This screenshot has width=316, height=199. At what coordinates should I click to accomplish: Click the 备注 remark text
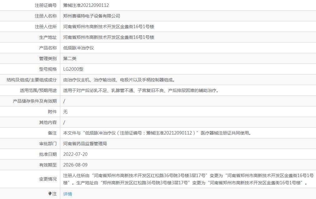coord(157,133)
